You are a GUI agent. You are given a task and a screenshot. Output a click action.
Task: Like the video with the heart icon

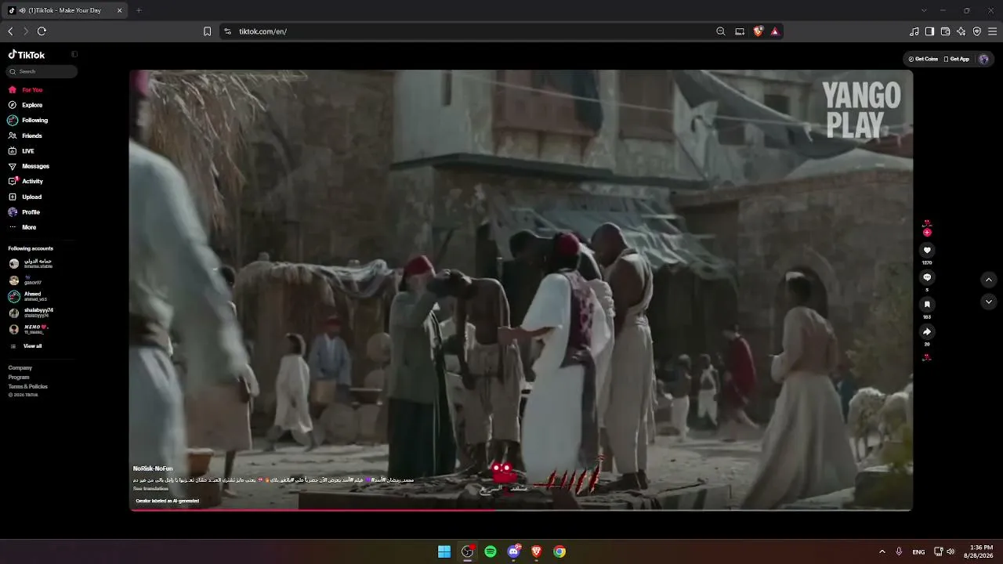(927, 251)
